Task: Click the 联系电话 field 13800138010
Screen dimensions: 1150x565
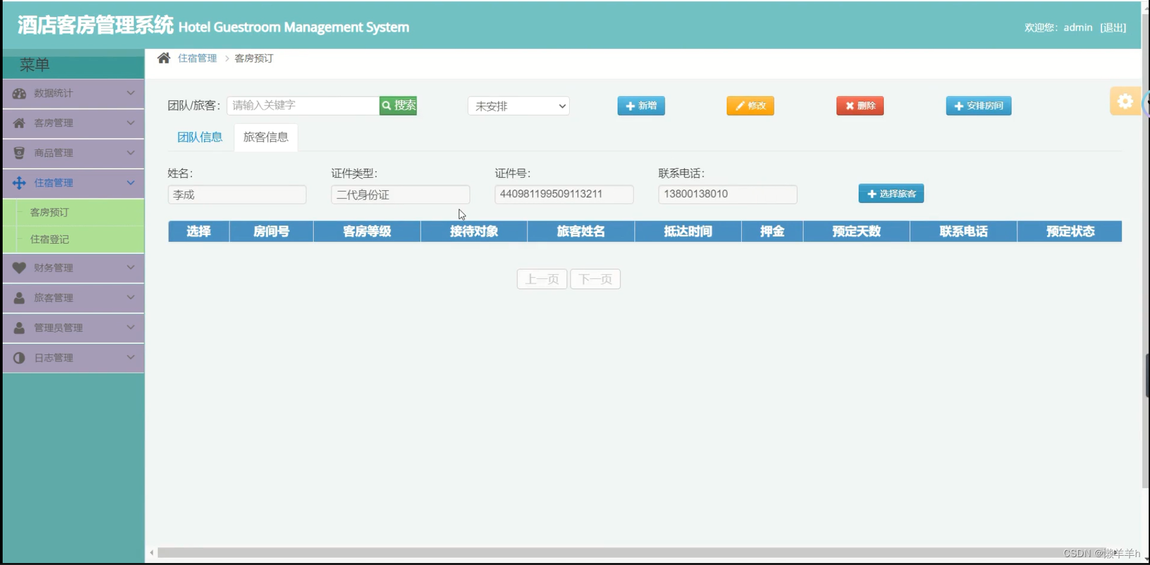Action: point(728,194)
